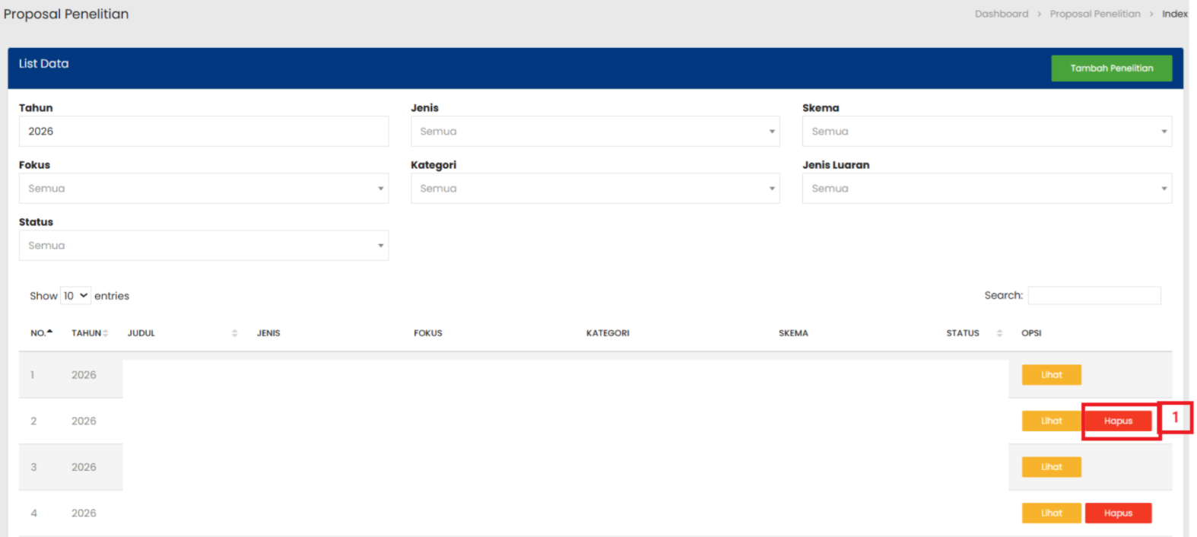1197x537 pixels.
Task: Sort table by JUDUL column arrows
Action: 234,333
